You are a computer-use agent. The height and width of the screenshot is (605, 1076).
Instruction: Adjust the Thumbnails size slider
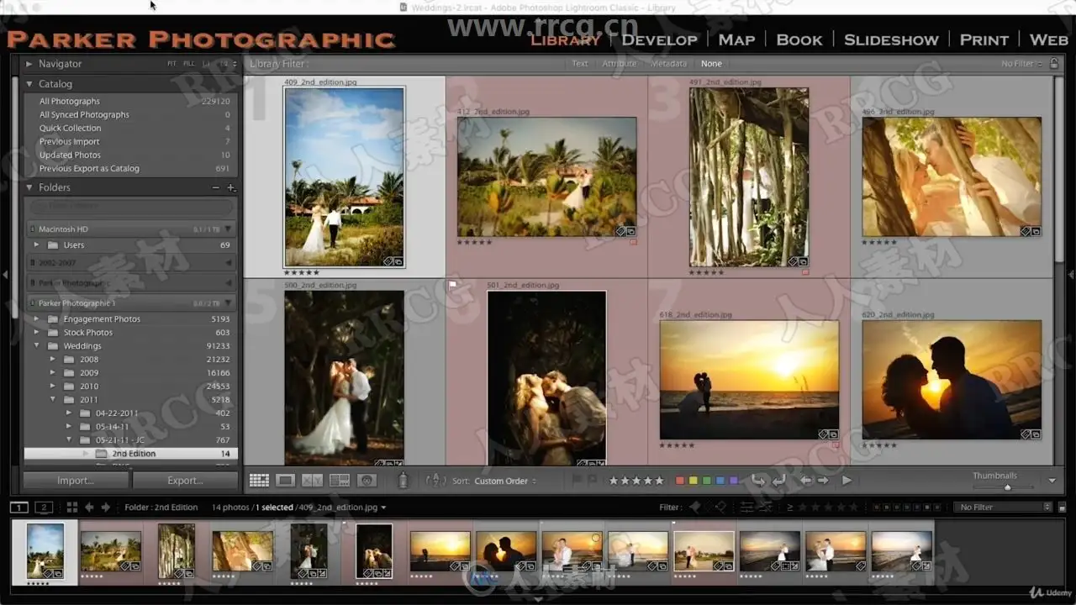(x=1007, y=487)
